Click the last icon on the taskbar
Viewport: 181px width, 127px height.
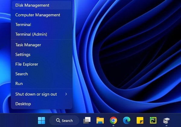tap(166, 120)
